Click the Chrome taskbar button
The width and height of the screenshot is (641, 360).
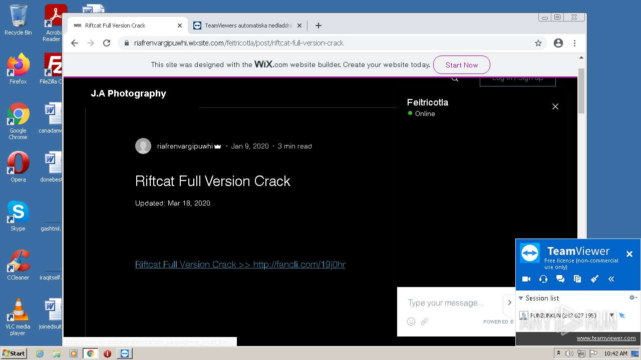click(x=91, y=353)
